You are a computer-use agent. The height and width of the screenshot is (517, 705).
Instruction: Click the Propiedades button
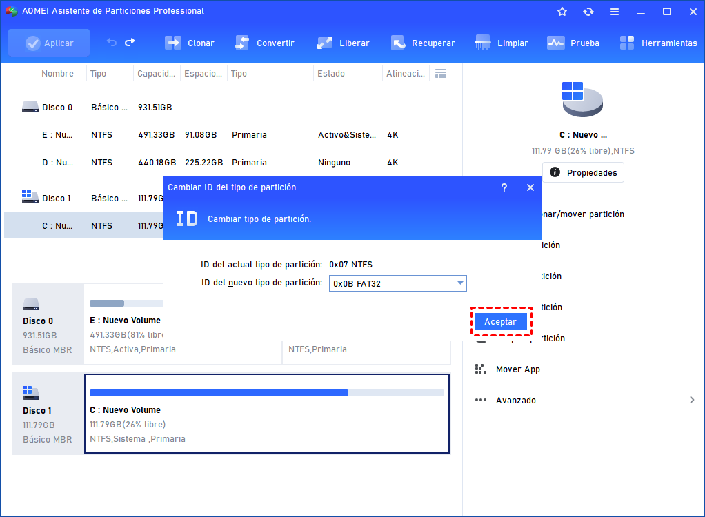(583, 172)
